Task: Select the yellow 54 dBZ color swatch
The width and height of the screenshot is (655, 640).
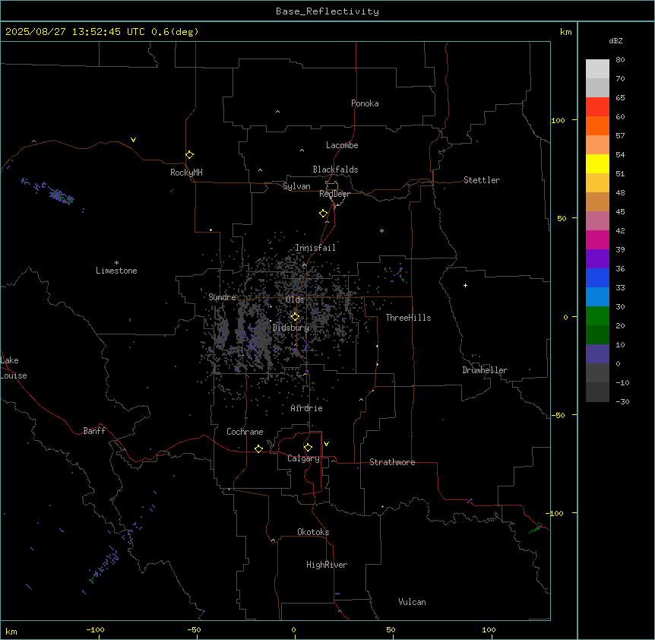Action: (x=597, y=163)
